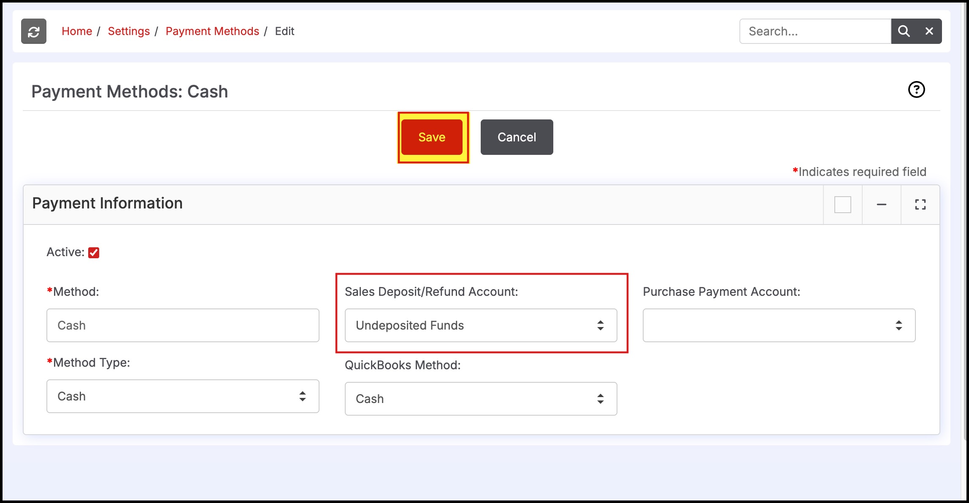
Task: Open Sales Deposit/Refund Account dropdown
Action: (x=481, y=325)
